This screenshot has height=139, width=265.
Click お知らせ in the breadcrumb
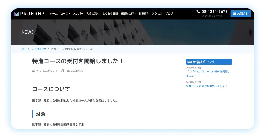coord(40,49)
